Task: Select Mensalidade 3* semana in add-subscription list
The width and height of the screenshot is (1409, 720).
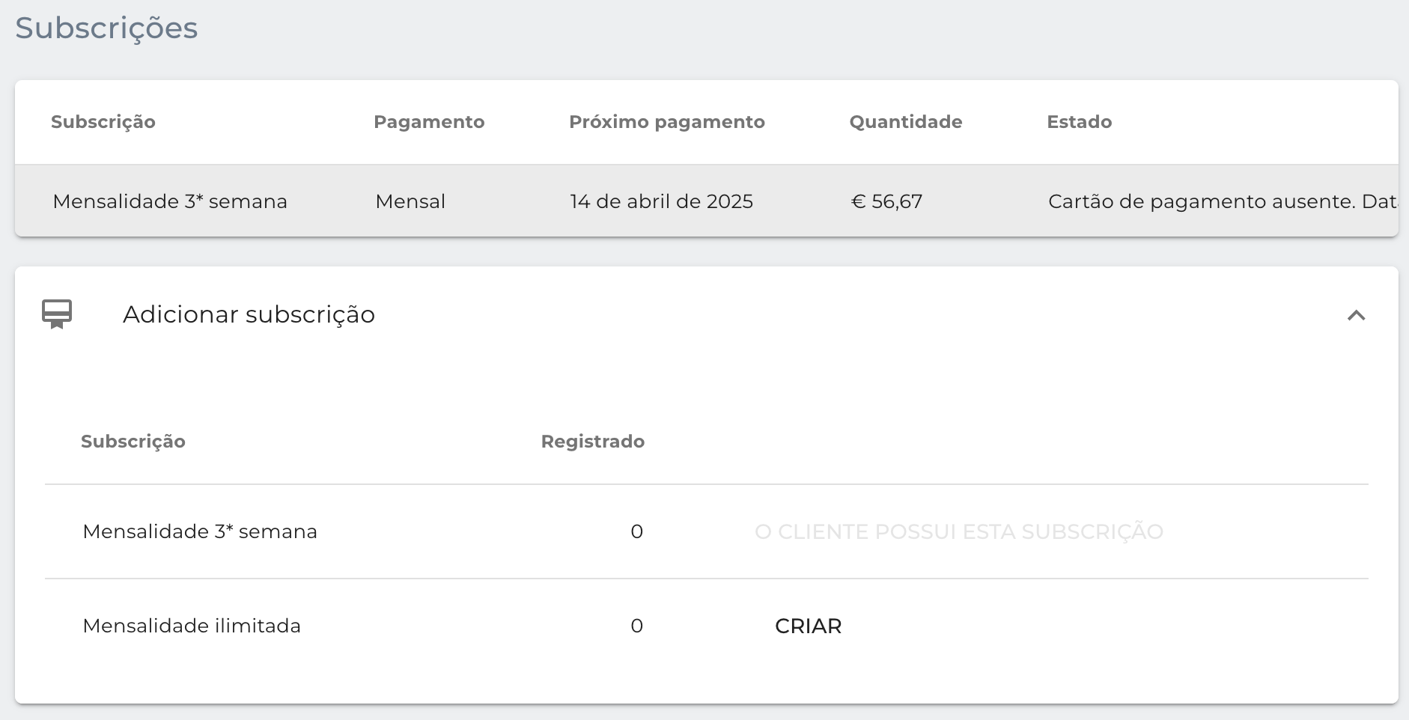Action: [200, 531]
